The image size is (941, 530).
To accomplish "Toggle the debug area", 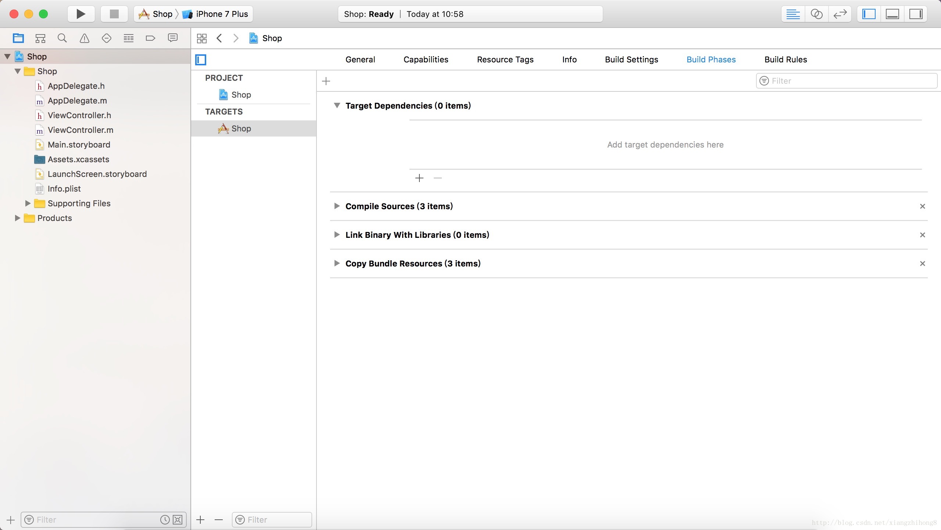I will (x=892, y=14).
